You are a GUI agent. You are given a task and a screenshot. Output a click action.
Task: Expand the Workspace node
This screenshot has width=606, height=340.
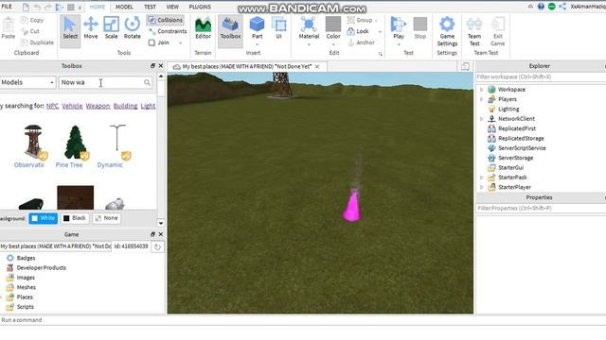482,90
